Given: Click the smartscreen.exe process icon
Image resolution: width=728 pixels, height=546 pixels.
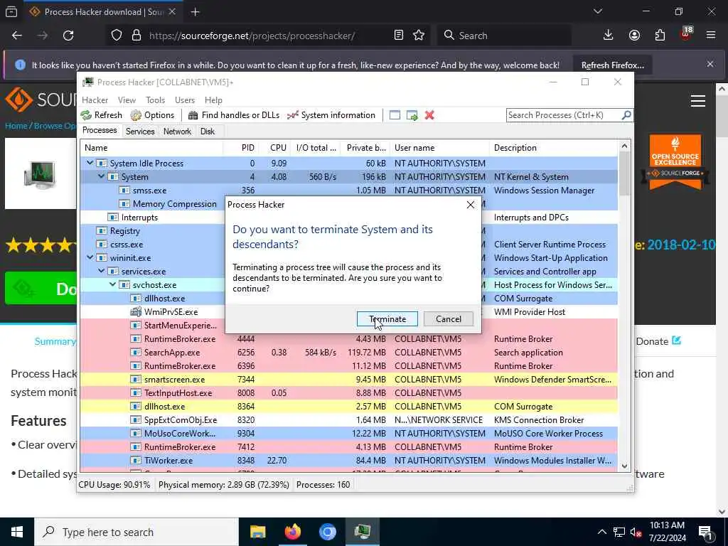Looking at the screenshot, I should click(136, 380).
